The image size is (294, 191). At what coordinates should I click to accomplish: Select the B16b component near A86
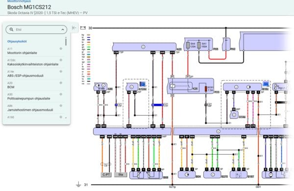click(100, 87)
